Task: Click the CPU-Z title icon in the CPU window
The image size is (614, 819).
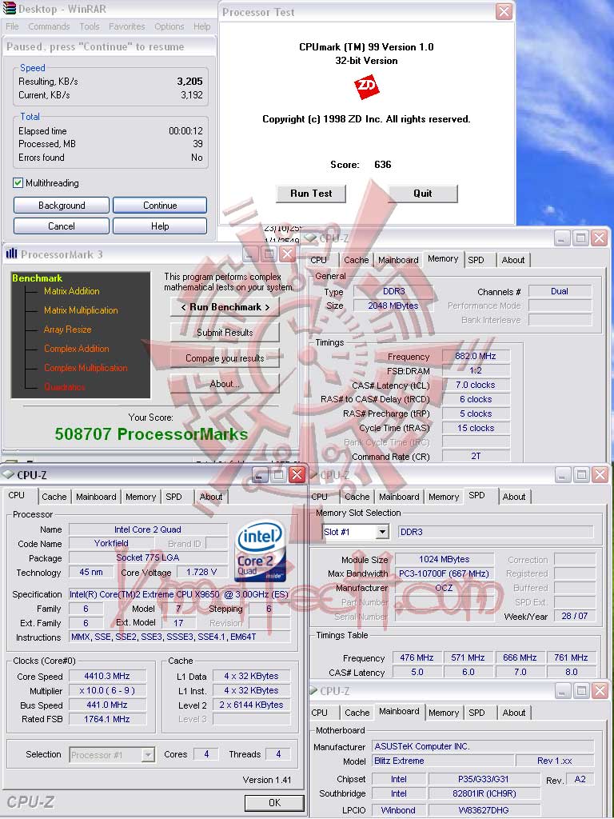Action: pyautogui.click(x=8, y=475)
